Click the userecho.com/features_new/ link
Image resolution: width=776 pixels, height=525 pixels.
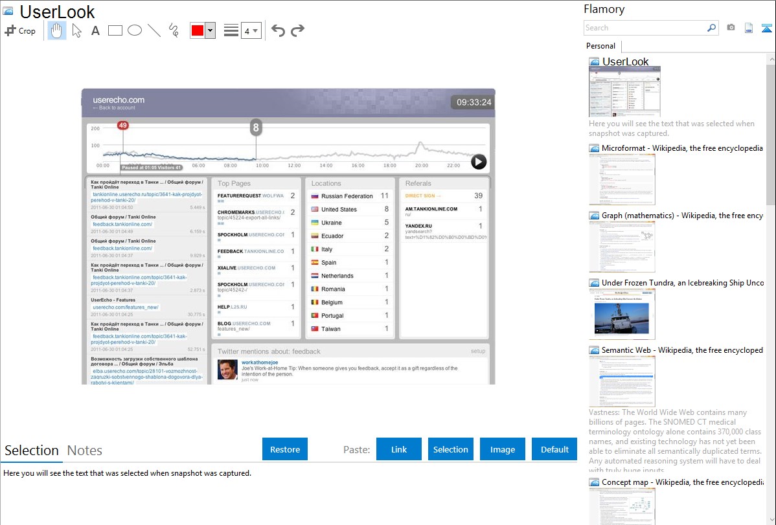click(126, 307)
